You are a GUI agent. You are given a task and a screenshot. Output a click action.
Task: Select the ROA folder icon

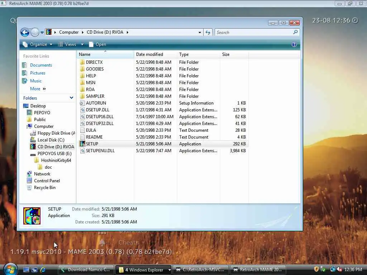pyautogui.click(x=82, y=89)
